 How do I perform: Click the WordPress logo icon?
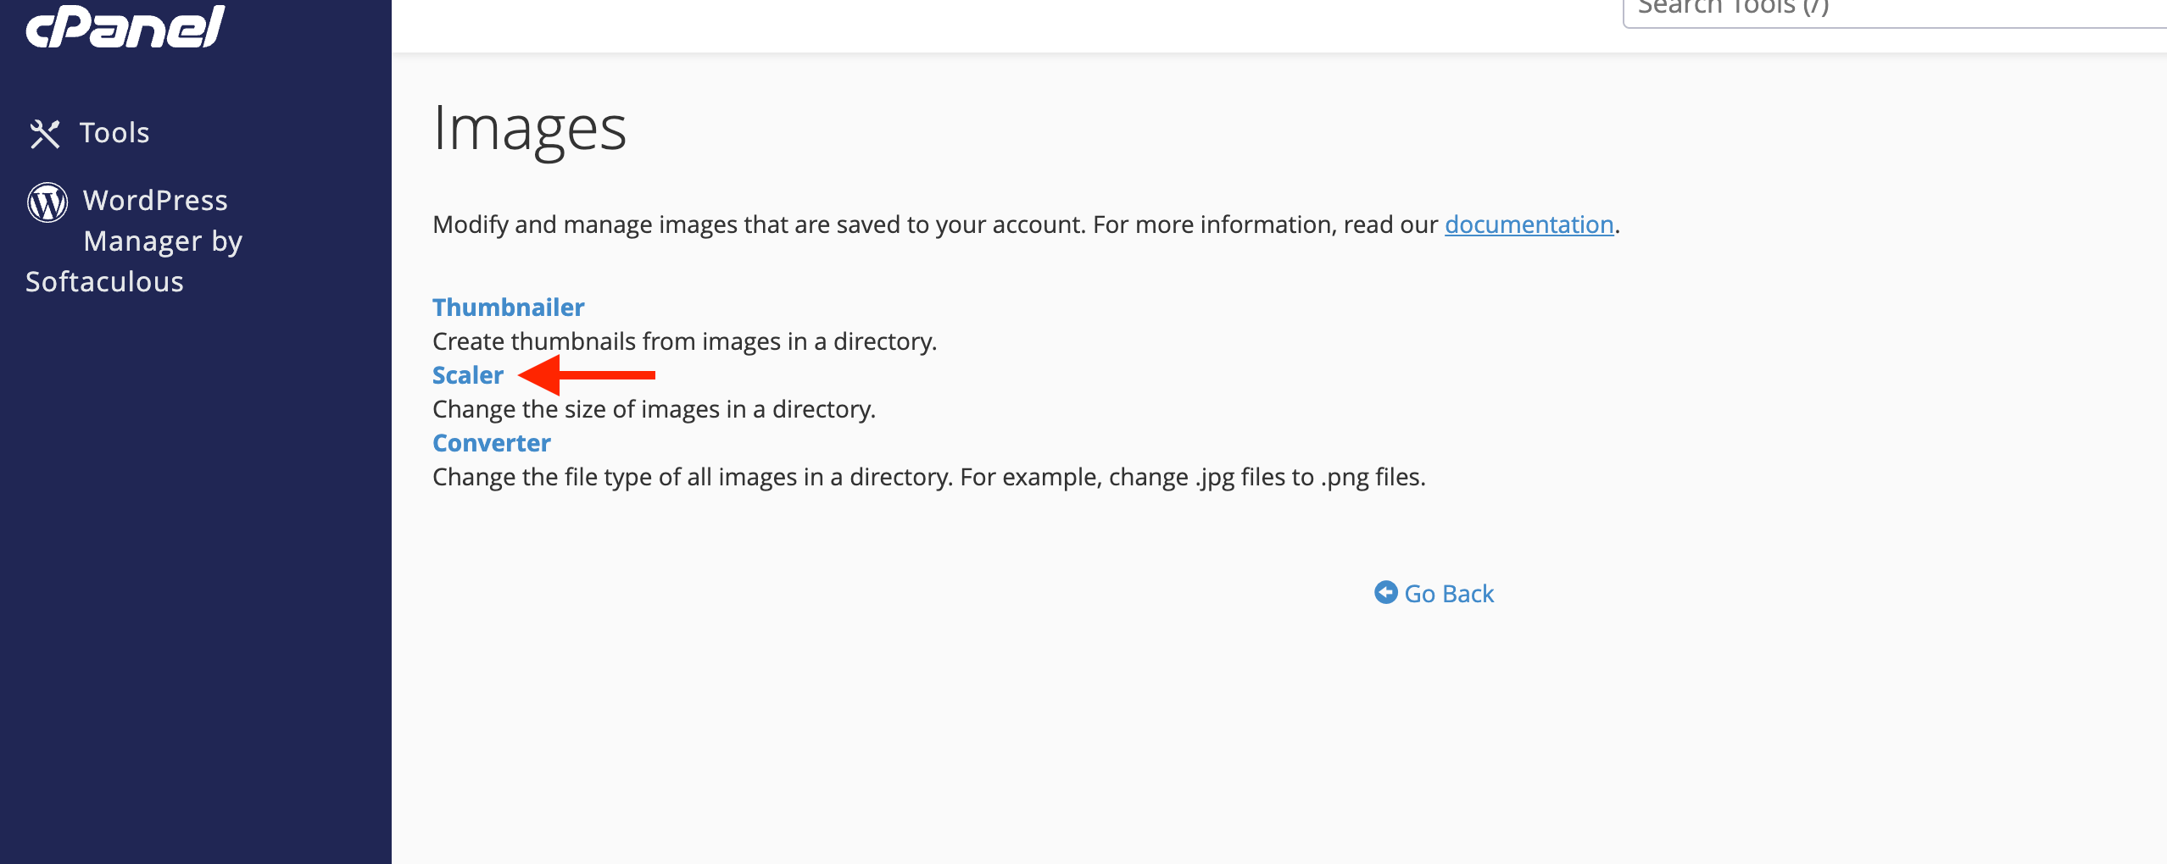click(x=47, y=202)
